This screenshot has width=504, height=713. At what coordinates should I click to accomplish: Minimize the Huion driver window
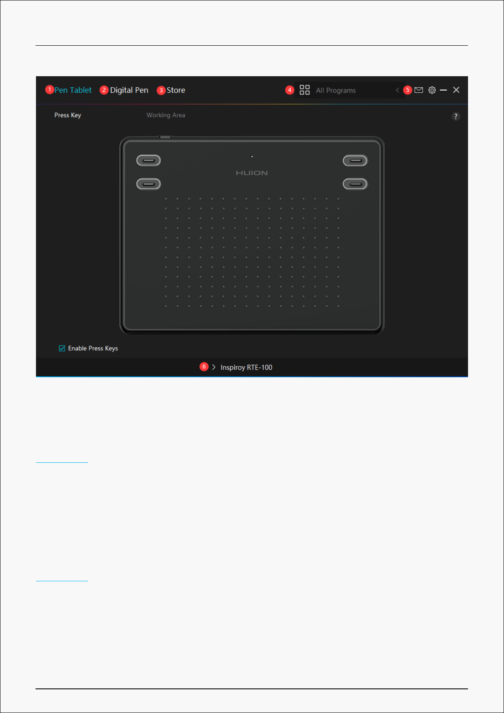(x=443, y=90)
